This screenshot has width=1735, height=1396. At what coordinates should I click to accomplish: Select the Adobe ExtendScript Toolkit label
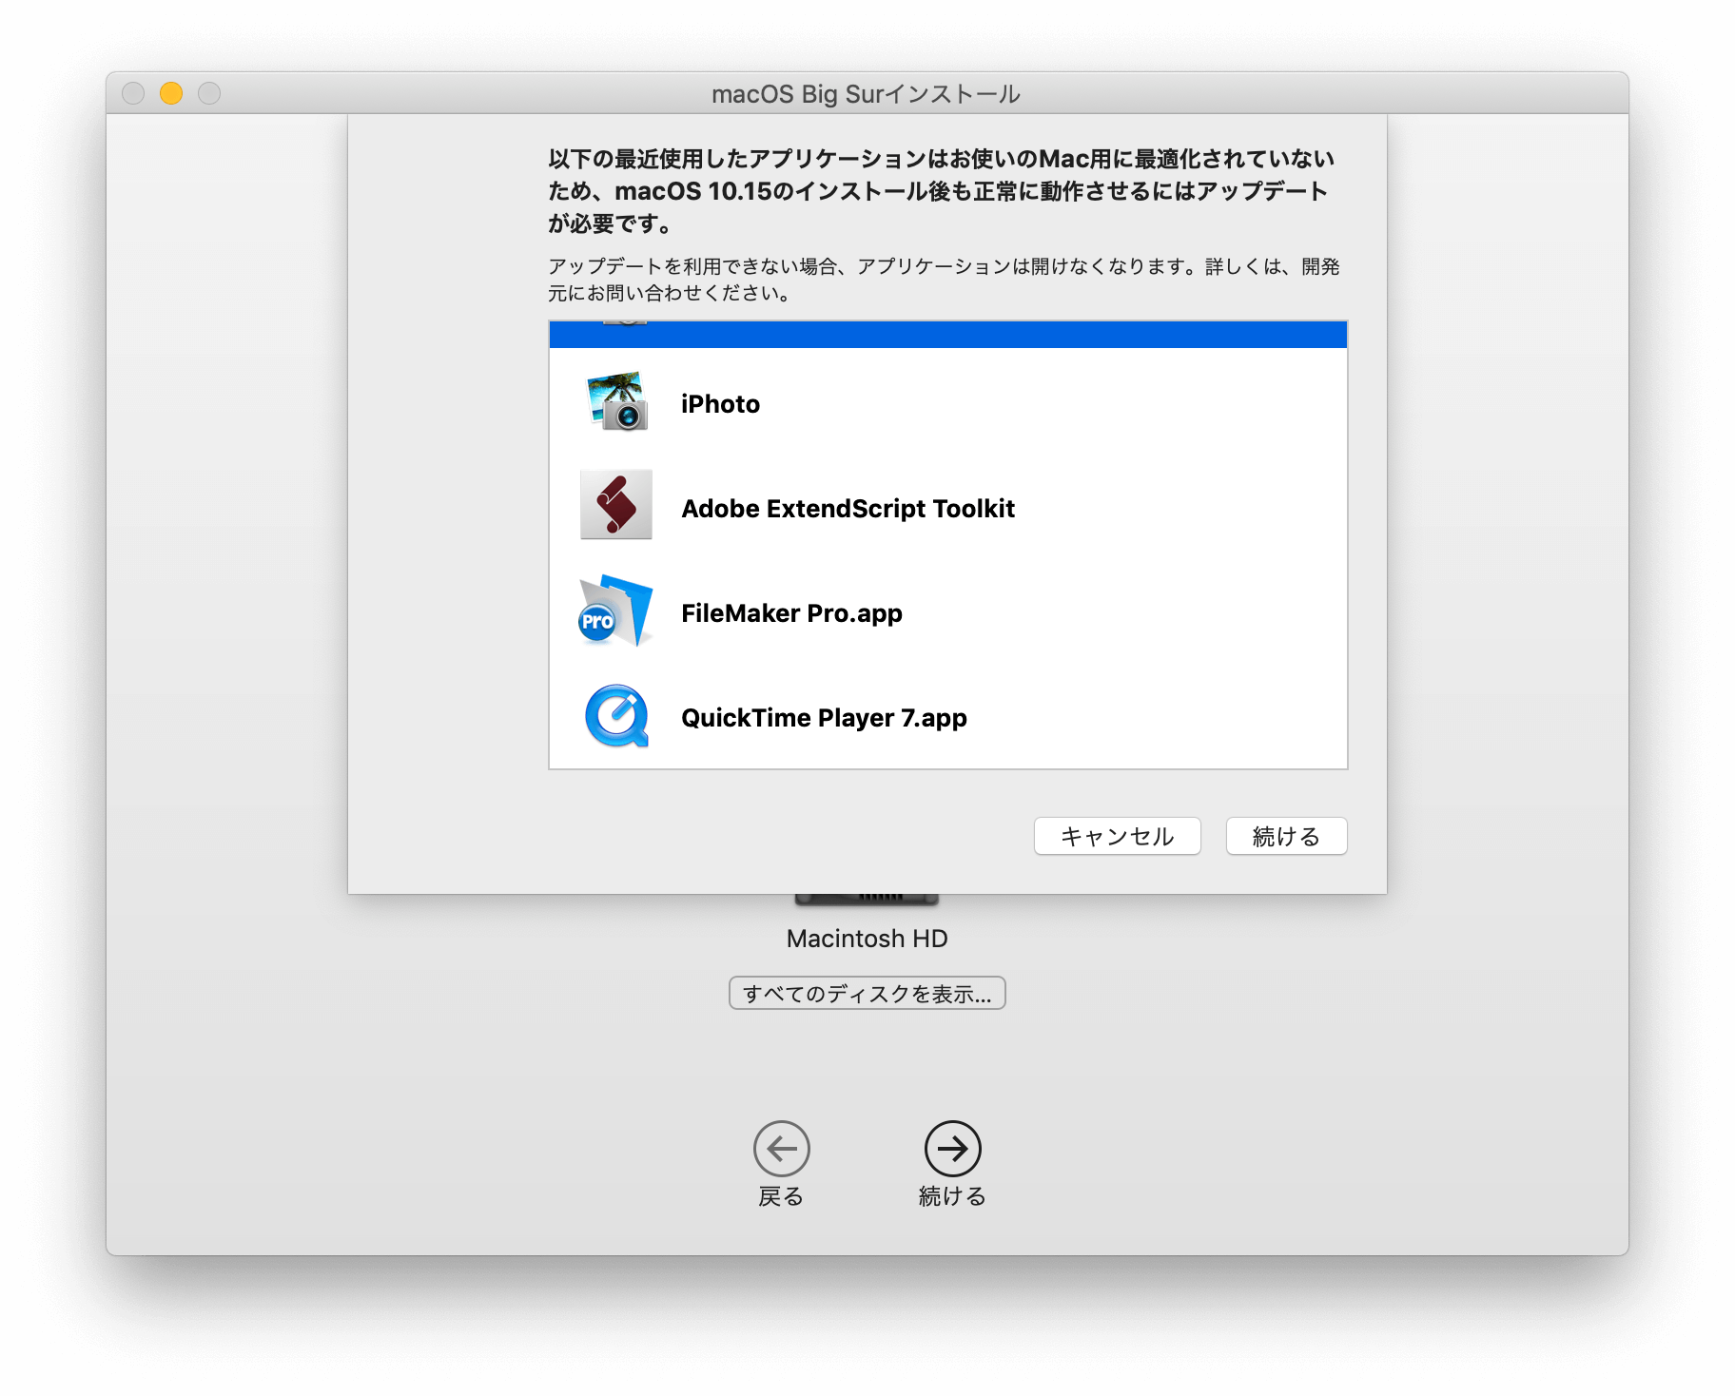click(x=848, y=509)
